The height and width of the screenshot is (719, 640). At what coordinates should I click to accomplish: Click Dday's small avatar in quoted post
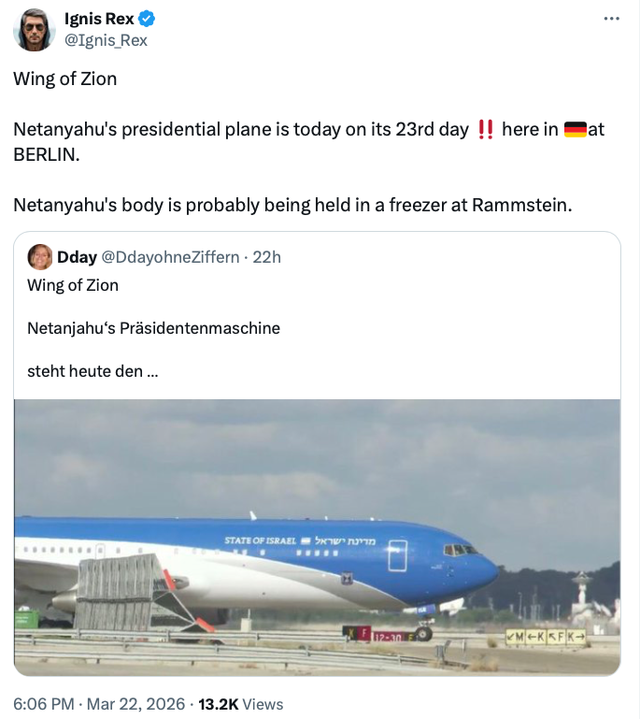point(40,257)
